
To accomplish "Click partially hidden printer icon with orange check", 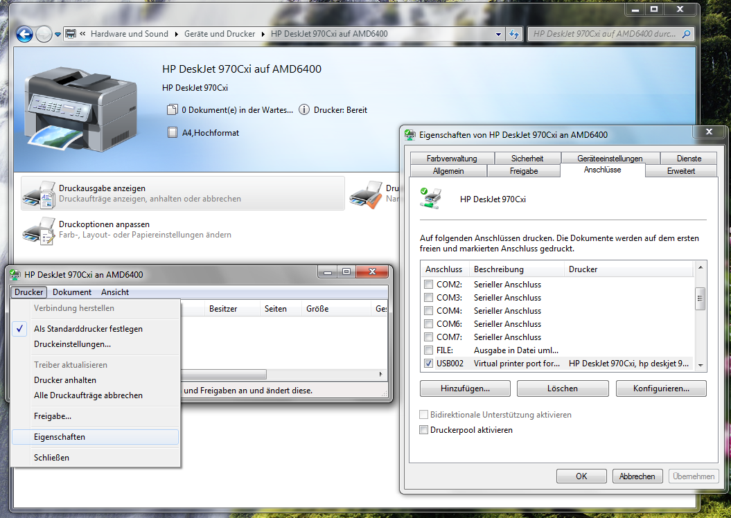I will pos(366,194).
